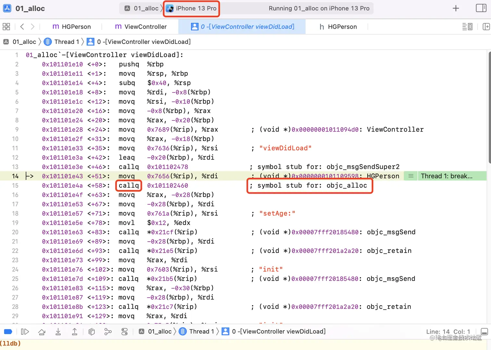Click the objc_retain comment on line 22
Screen dimensions: 491x350
tap(389, 251)
